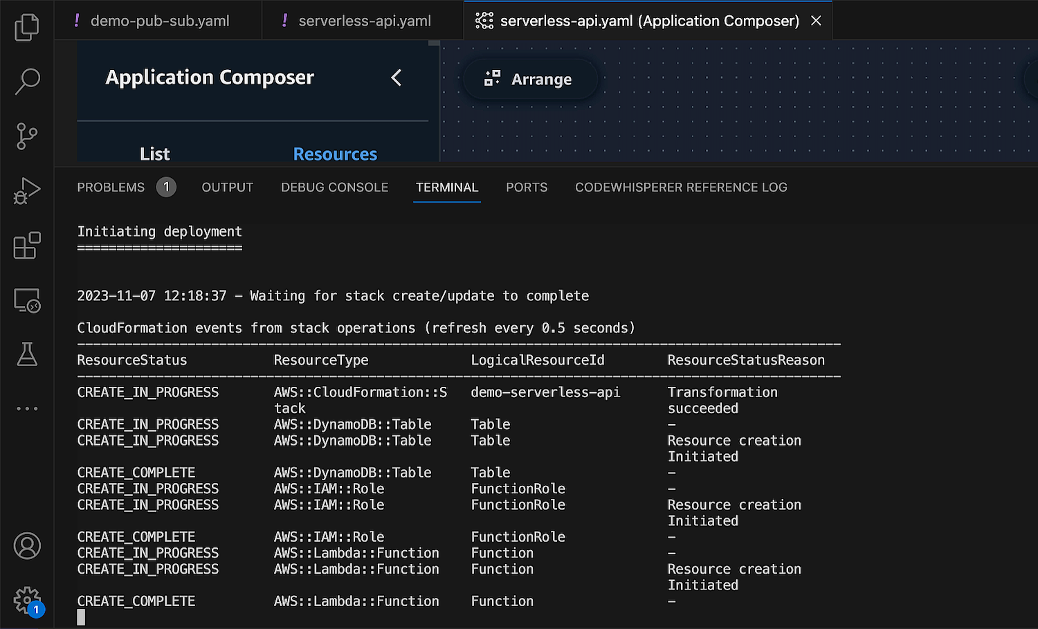Click the Arrange button on canvas

pos(529,80)
